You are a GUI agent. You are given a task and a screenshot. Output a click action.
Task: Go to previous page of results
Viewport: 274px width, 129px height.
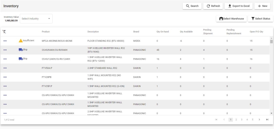click(224, 119)
